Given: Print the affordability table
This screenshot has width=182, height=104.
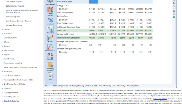Looking at the screenshot, I should tap(174, 11).
